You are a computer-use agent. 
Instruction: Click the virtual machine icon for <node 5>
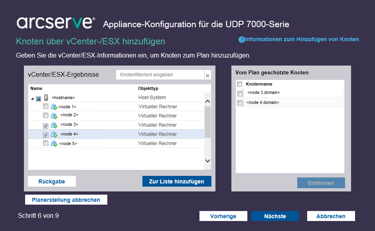pyautogui.click(x=54, y=143)
